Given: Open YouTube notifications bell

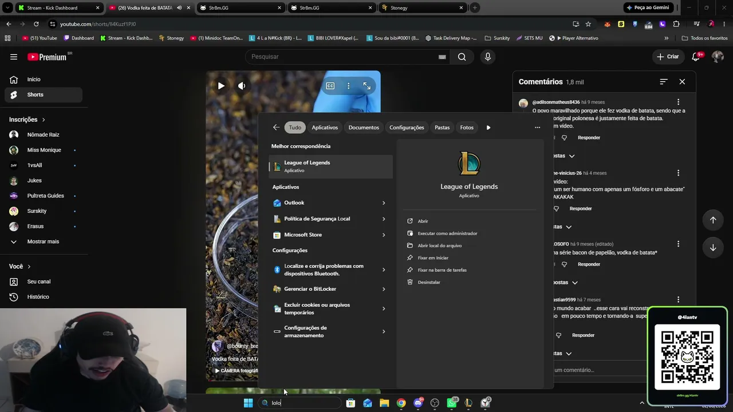Looking at the screenshot, I should [x=696, y=57].
